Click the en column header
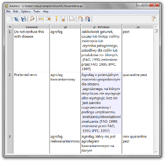The height and width of the screenshot is (161, 165). 138,27
